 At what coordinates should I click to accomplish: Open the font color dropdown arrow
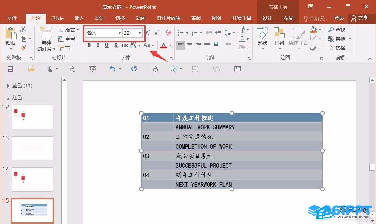(170, 45)
